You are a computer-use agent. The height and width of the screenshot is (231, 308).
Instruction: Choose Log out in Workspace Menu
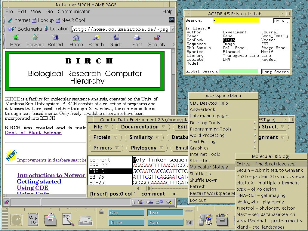click(x=212, y=200)
